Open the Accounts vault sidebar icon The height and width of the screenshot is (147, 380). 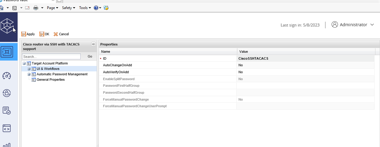(x=7, y=52)
